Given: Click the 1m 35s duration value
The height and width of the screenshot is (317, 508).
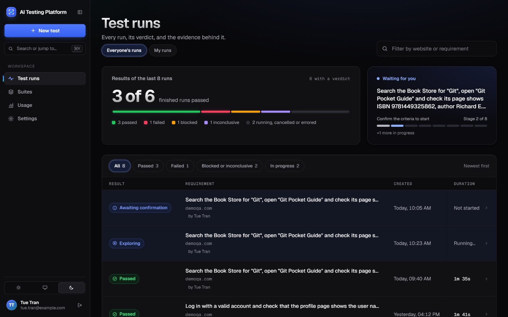Looking at the screenshot, I should point(462,279).
